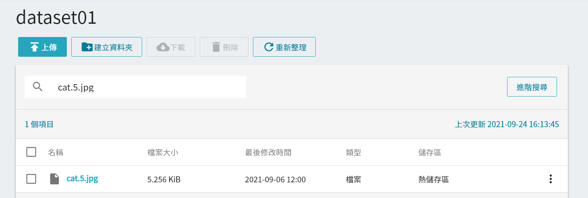Click the 進階搜尋 advanced search button

coord(532,87)
